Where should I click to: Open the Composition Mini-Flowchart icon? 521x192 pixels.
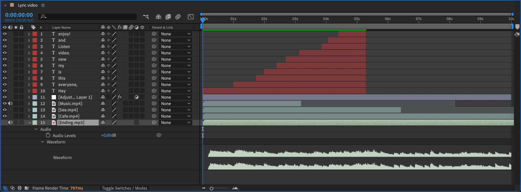(146, 17)
